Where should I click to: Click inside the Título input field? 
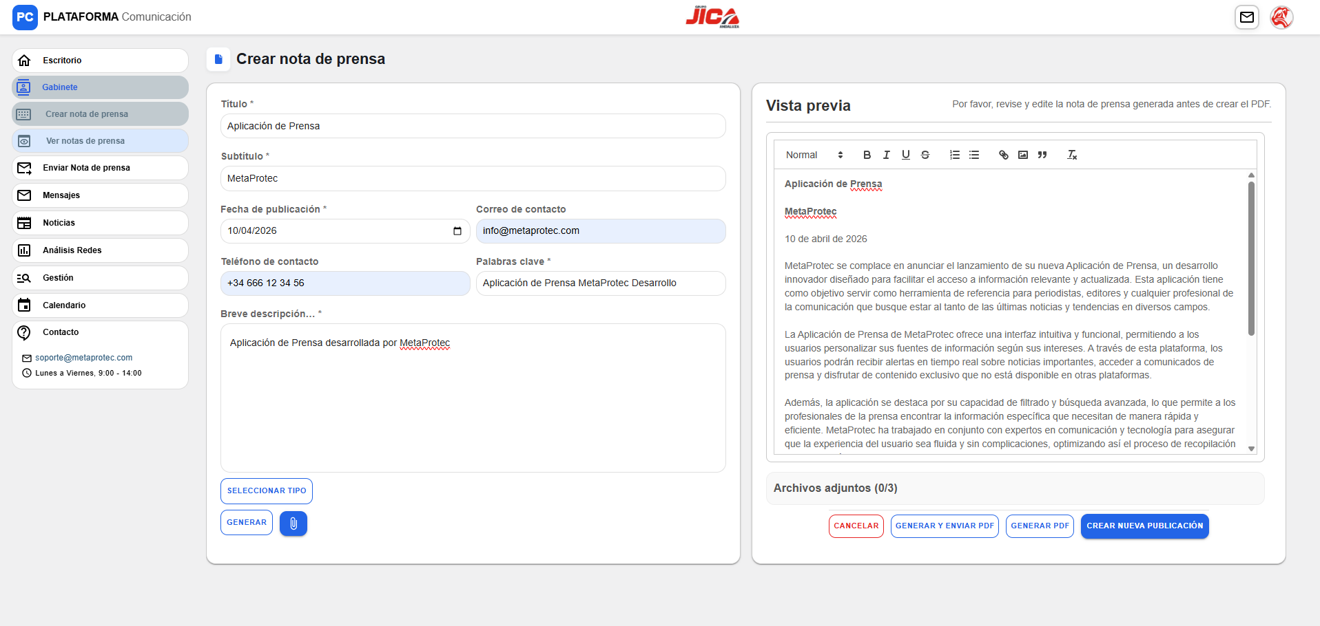(x=473, y=126)
